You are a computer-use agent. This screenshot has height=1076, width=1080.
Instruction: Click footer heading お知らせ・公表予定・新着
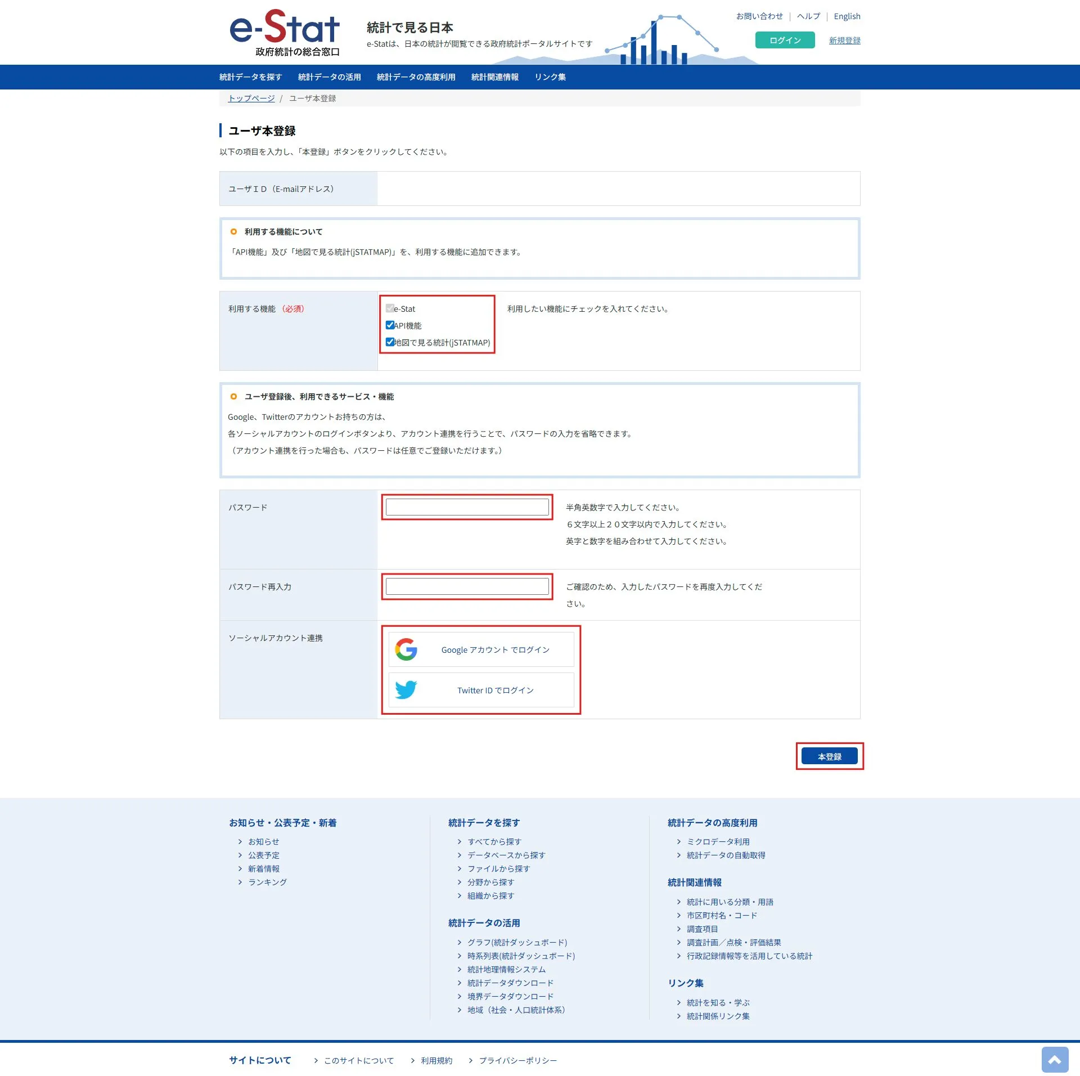click(x=282, y=822)
